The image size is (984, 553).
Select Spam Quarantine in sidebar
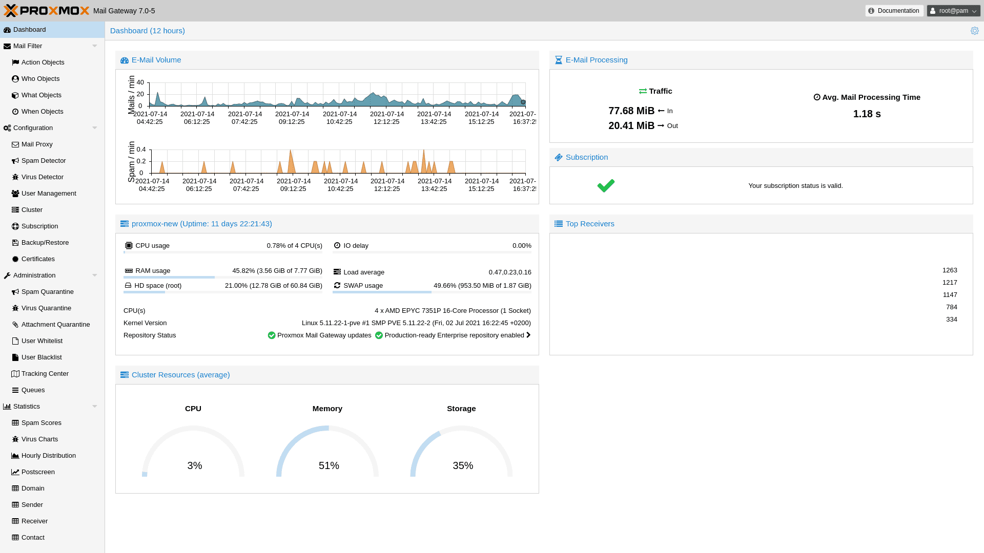point(47,292)
